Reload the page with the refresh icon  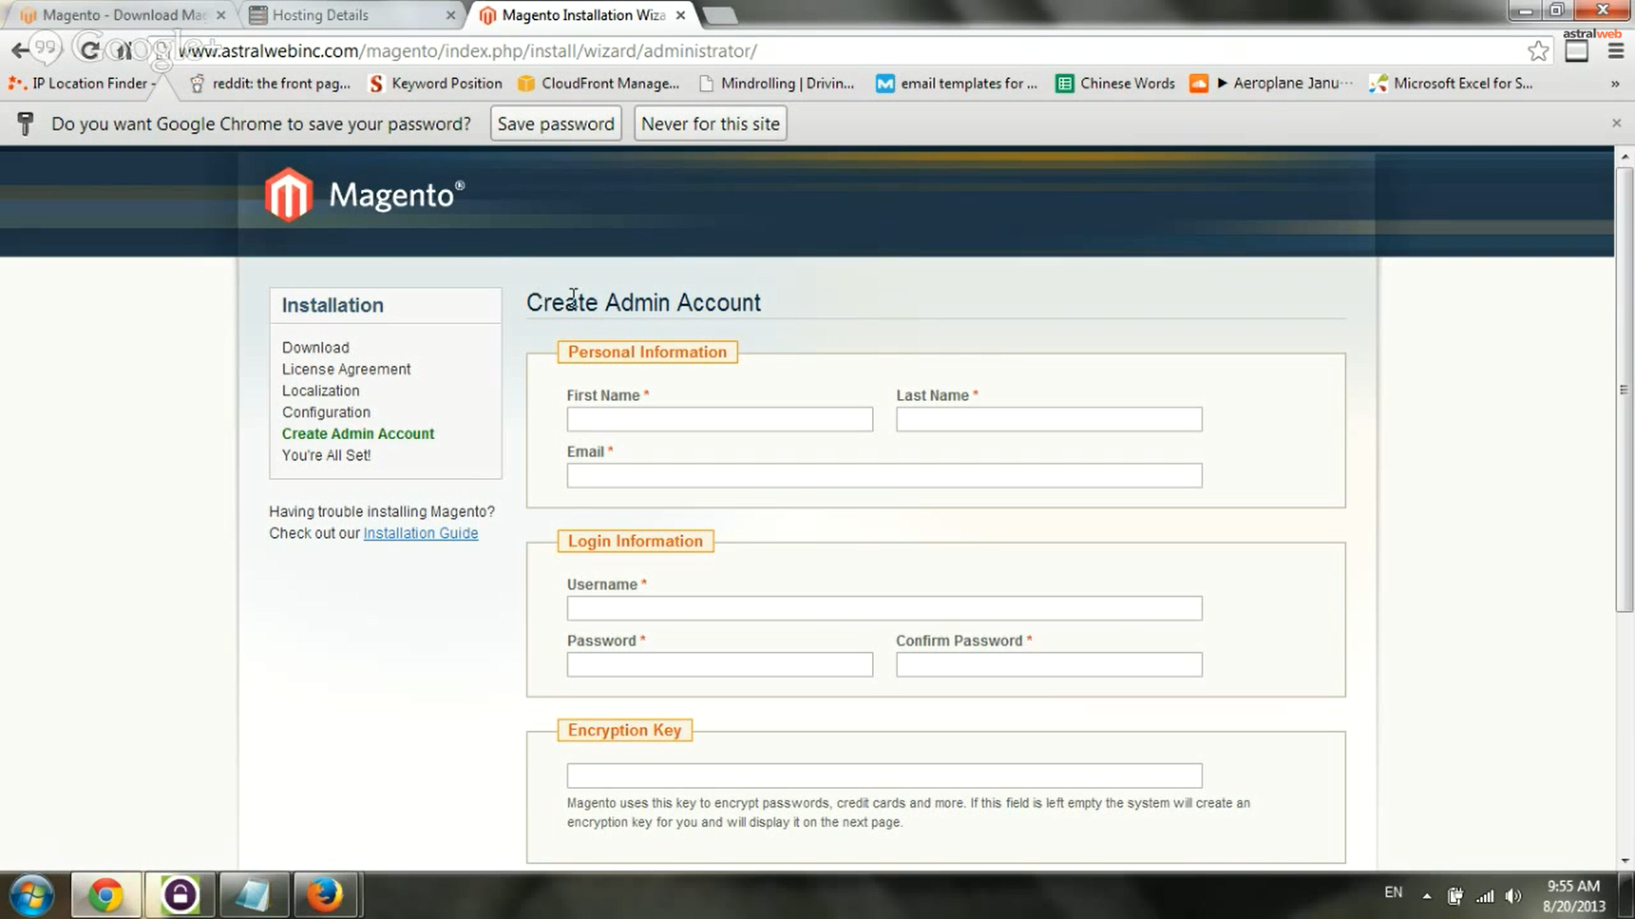pyautogui.click(x=89, y=50)
